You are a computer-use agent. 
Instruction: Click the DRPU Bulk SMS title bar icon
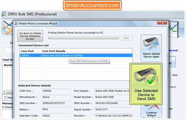point(4,14)
